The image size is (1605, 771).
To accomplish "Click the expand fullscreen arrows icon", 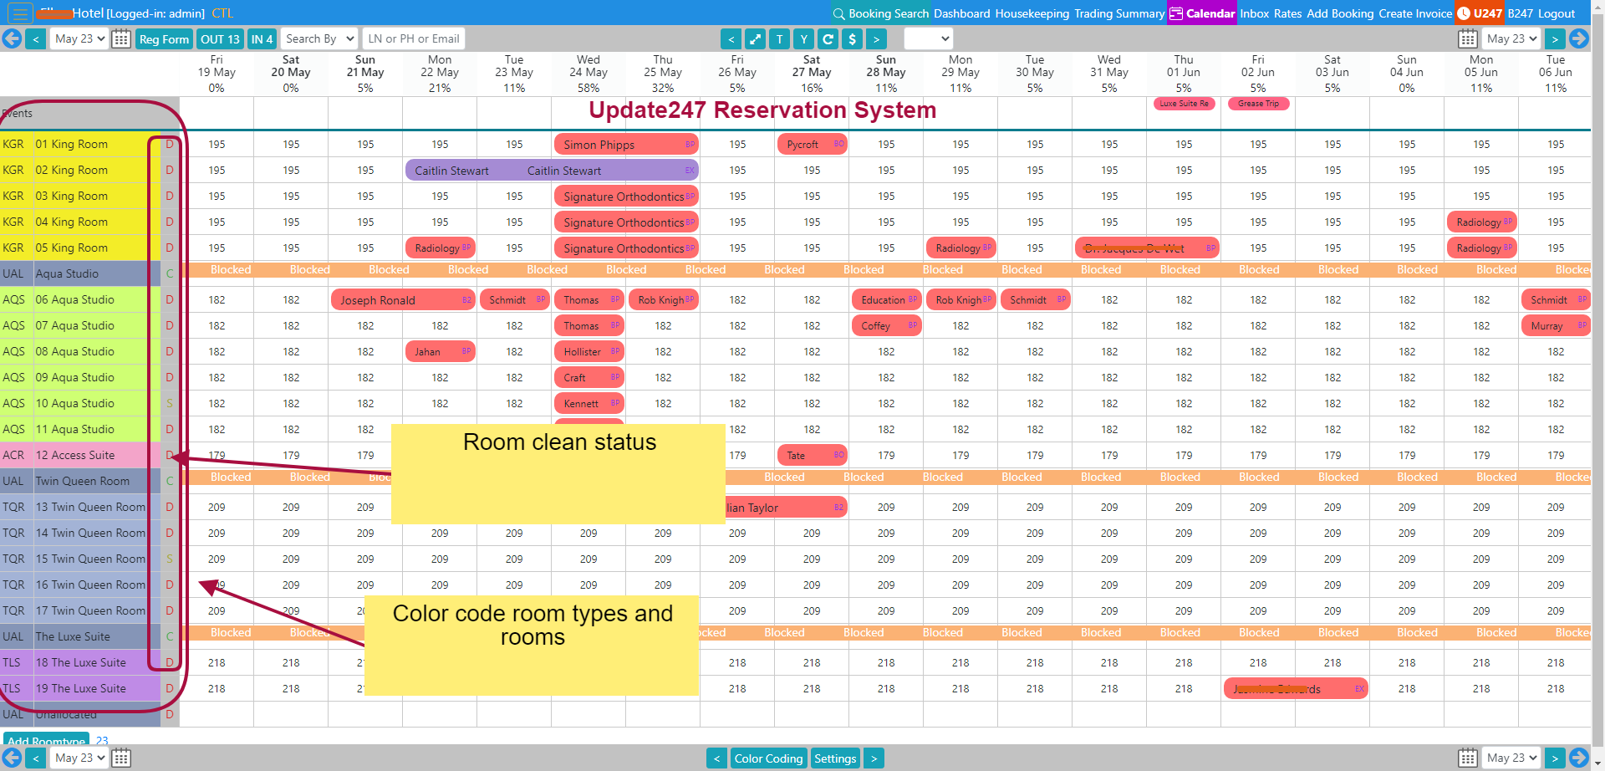I will [x=755, y=38].
